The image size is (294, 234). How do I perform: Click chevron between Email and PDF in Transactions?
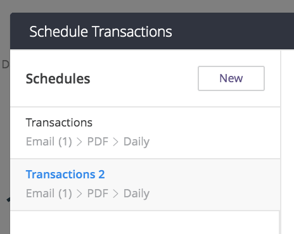79,142
